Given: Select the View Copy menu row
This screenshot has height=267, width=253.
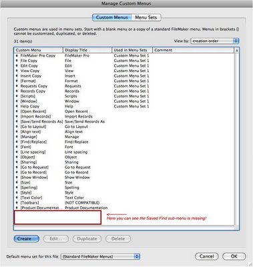Looking at the screenshot, I should [x=124, y=71].
